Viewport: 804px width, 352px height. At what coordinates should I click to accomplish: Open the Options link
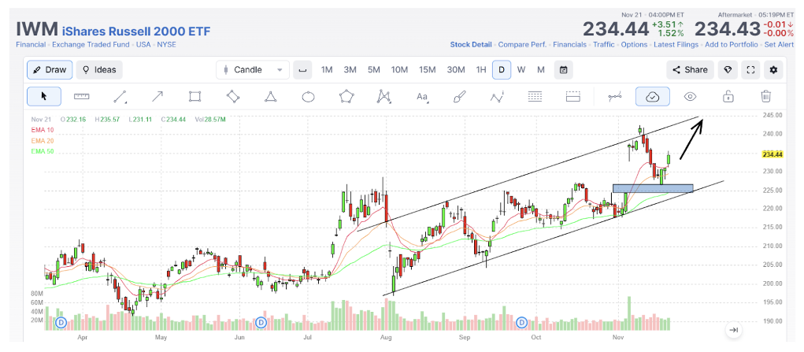pyautogui.click(x=634, y=45)
